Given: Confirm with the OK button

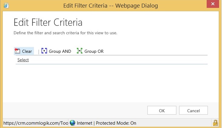Looking at the screenshot, I should [162, 111].
